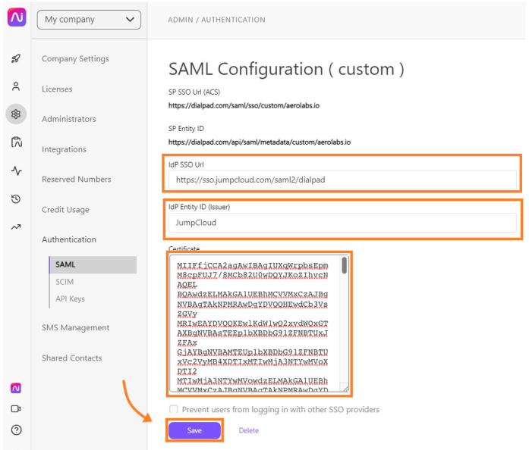Click the IdP Entity ID input field
This screenshot has height=450, width=529.
point(342,223)
